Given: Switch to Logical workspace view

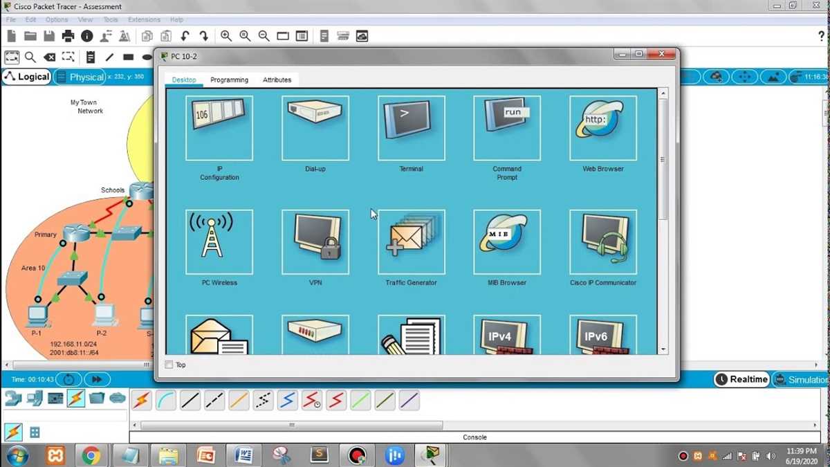Looking at the screenshot, I should (x=26, y=77).
